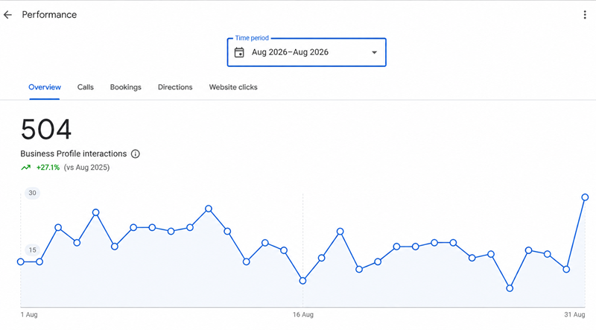Select the 1 Aug data point on chart
The image size is (596, 330).
click(21, 261)
